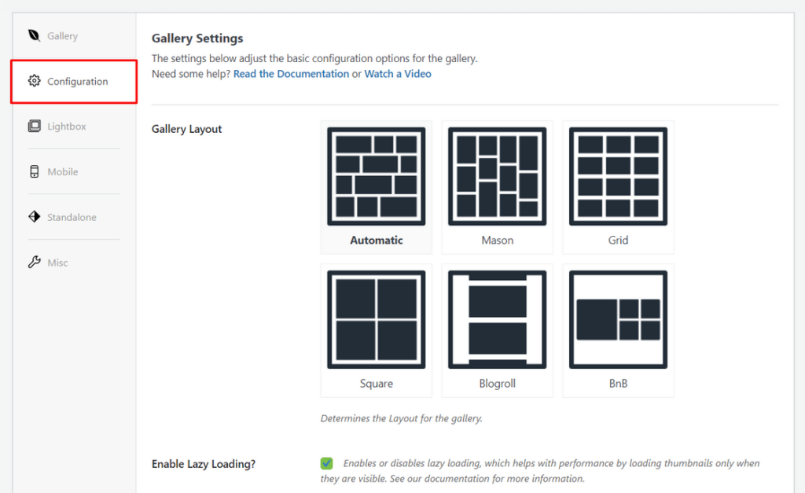Click the Configuration gear icon
805x493 pixels.
click(x=33, y=80)
